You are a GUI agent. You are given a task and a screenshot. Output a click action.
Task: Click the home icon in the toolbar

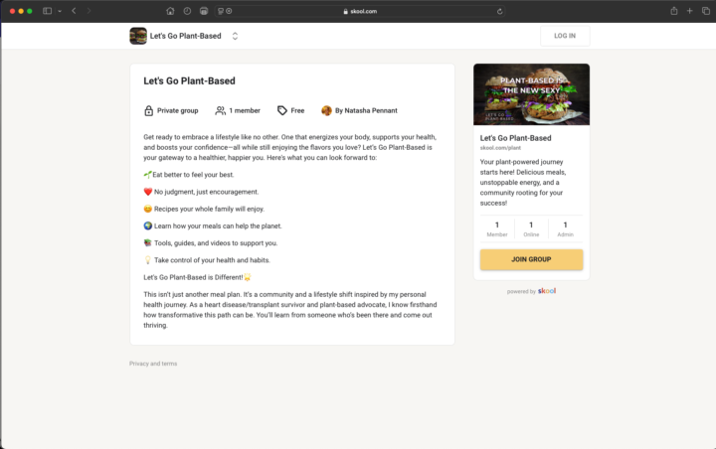170,11
